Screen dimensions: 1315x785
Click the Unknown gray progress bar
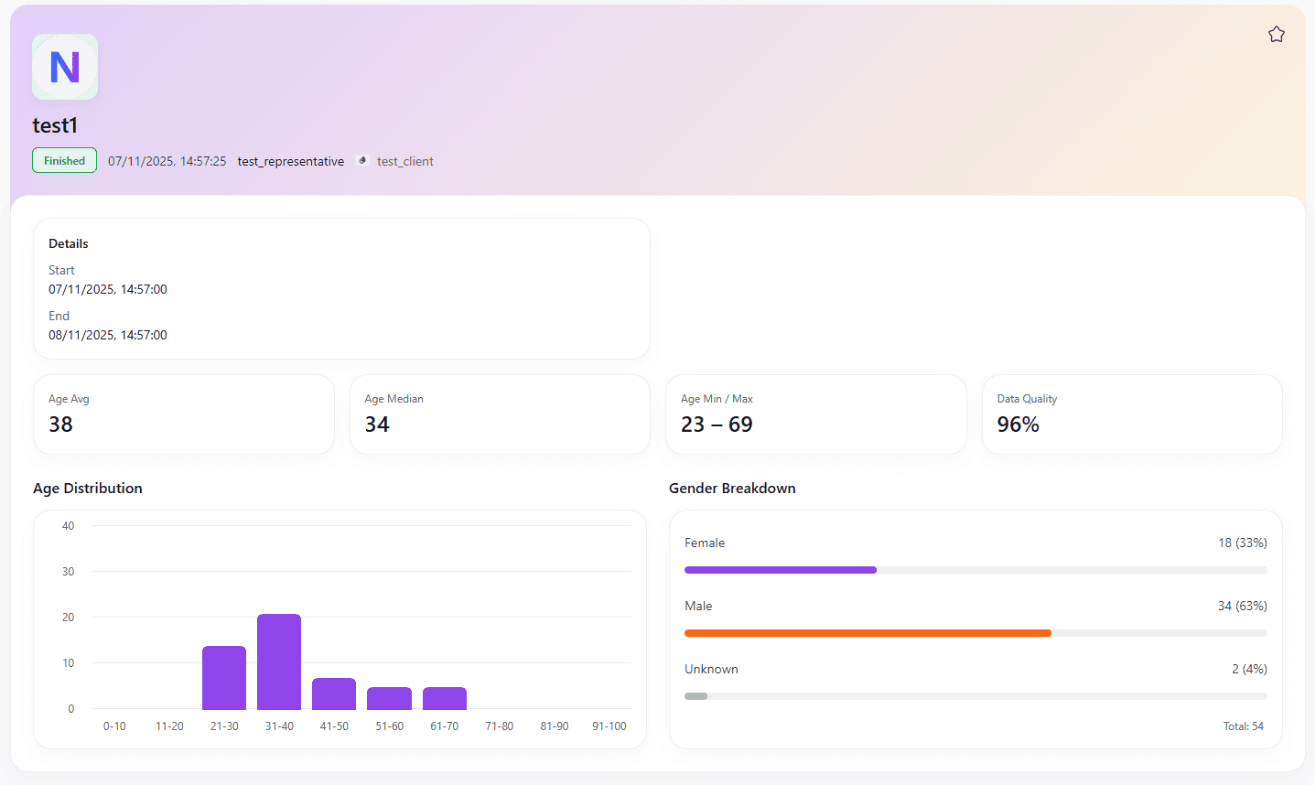coord(696,696)
